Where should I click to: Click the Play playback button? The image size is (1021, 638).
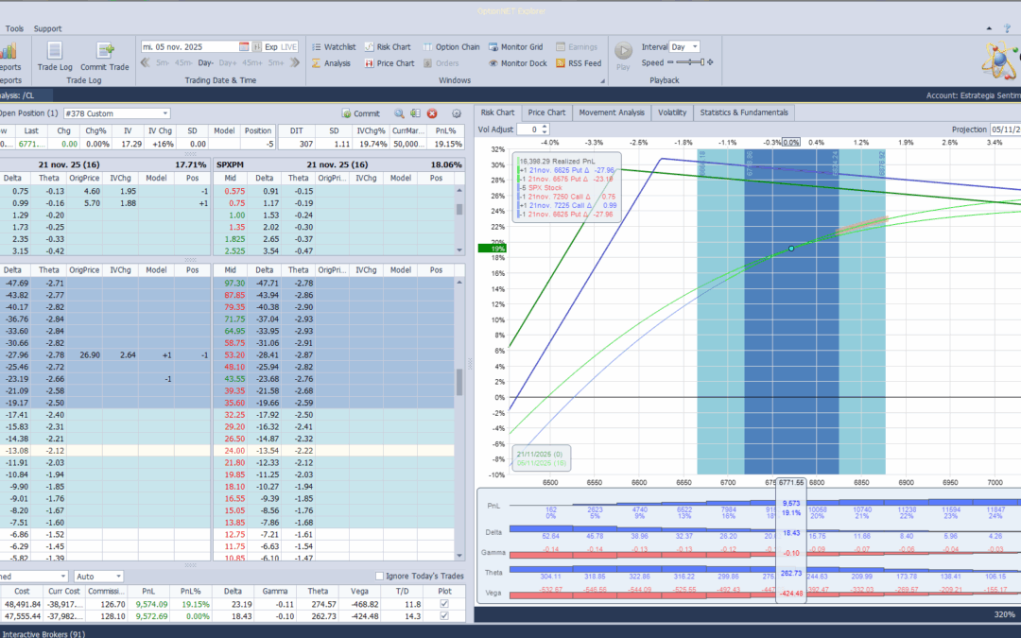(x=623, y=56)
